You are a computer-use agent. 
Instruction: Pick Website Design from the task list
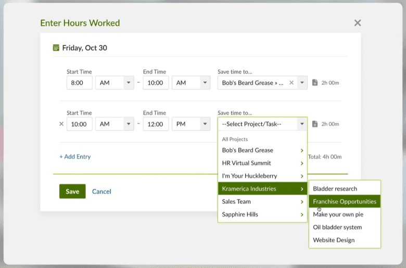pyautogui.click(x=334, y=240)
